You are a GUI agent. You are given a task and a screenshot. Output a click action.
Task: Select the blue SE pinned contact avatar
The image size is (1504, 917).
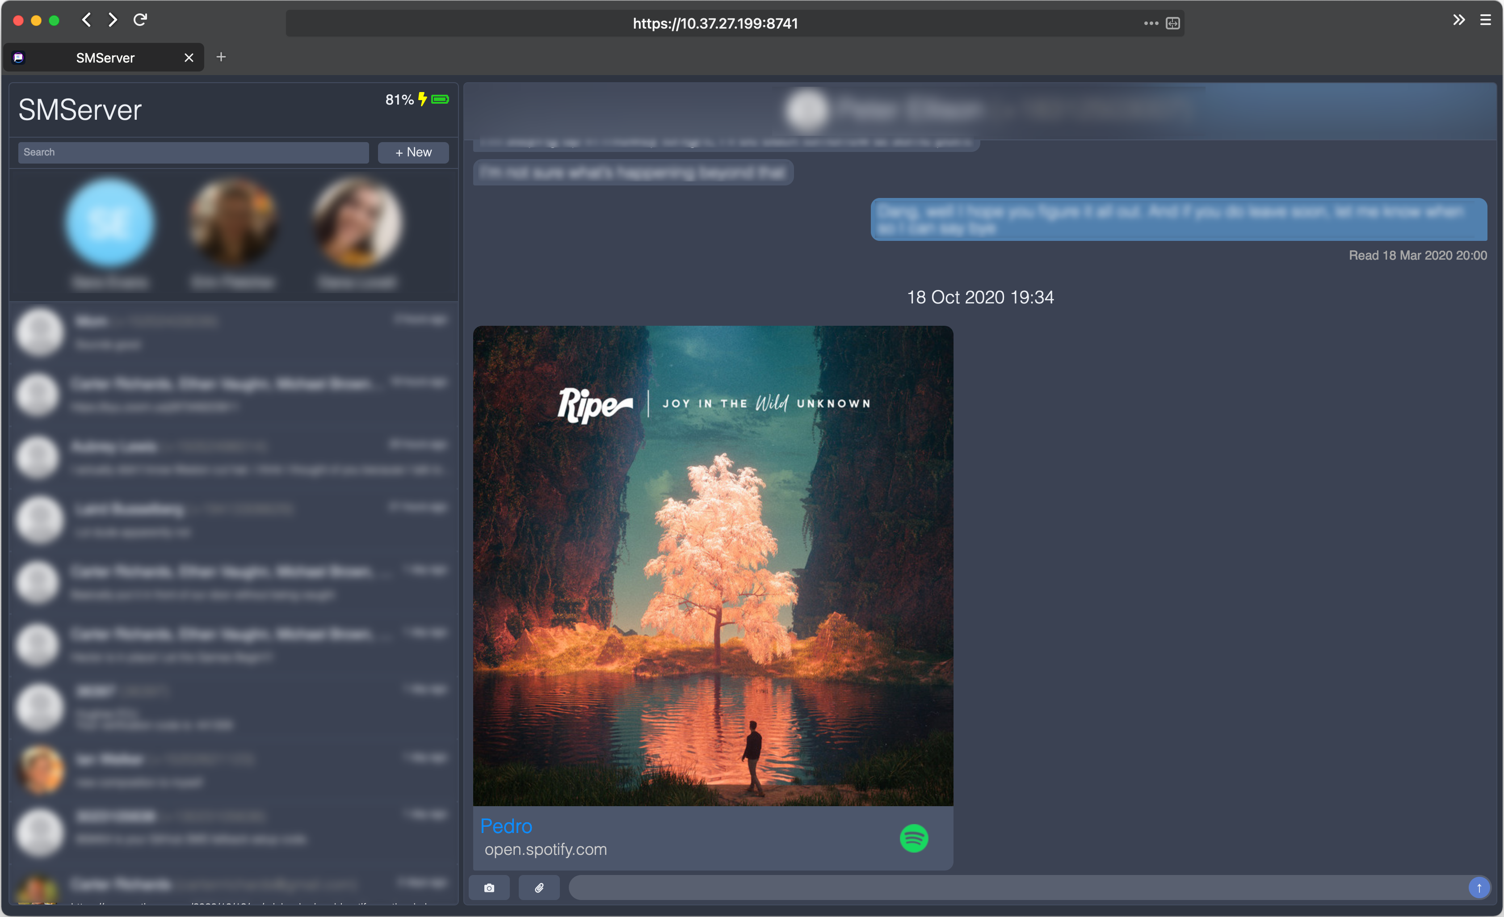tap(110, 223)
